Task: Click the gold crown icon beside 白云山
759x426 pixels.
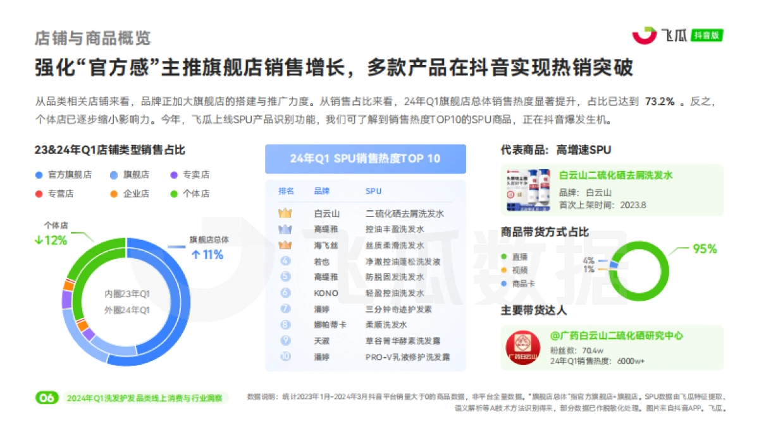Action: 285,213
